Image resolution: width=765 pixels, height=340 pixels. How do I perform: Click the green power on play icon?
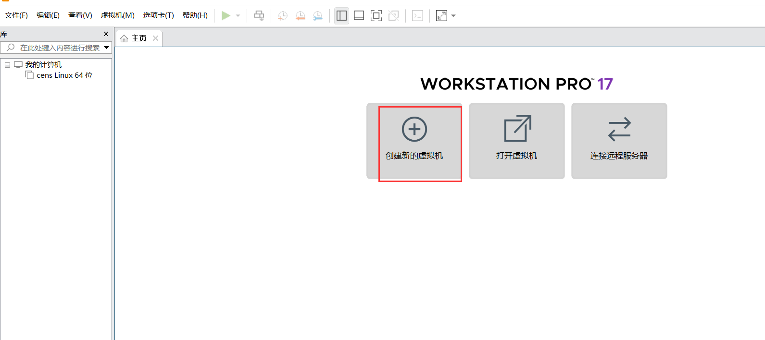[x=226, y=15]
